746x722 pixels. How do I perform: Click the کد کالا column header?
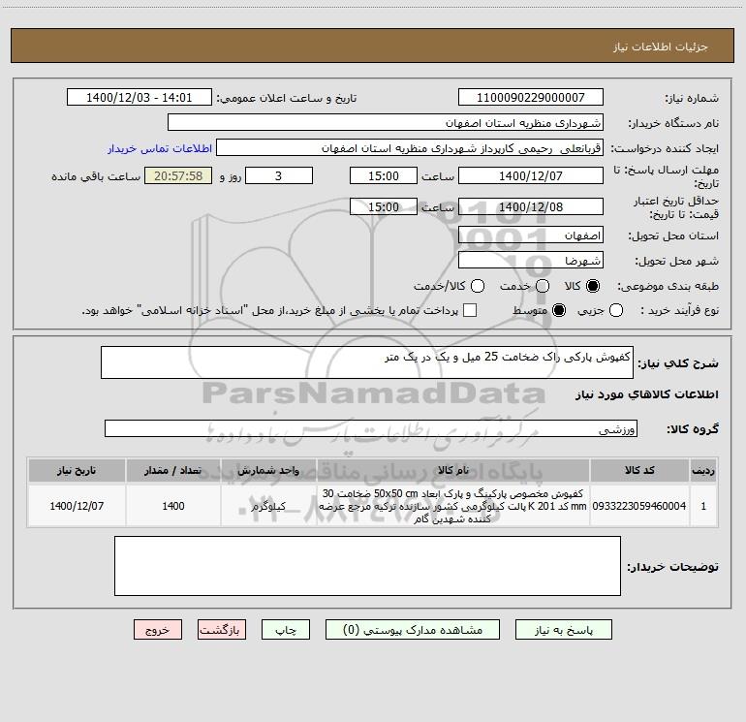639,471
